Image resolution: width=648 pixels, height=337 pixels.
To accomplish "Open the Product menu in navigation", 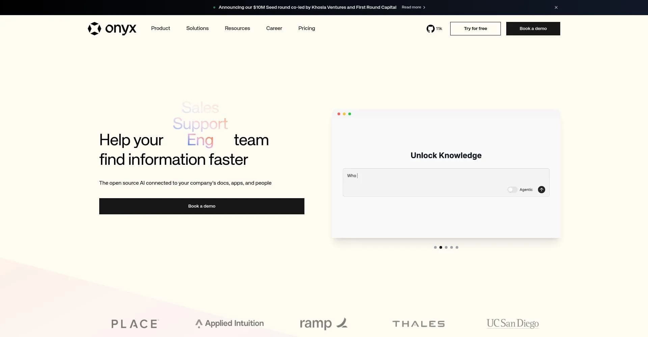I will [x=160, y=28].
